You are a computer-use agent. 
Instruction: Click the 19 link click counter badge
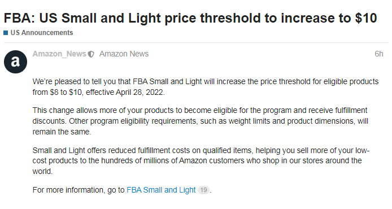tap(203, 190)
